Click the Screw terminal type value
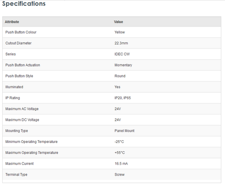 119,174
